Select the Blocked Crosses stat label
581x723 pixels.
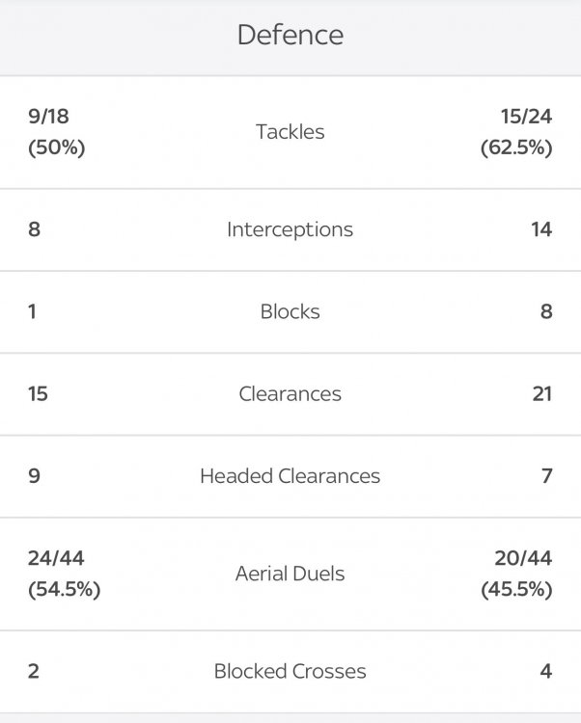tap(290, 671)
